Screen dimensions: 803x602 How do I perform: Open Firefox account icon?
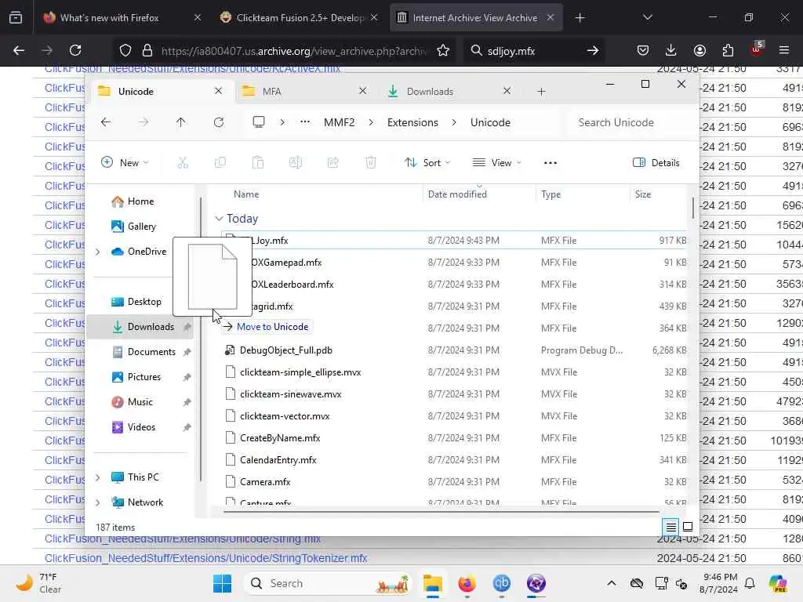point(699,50)
